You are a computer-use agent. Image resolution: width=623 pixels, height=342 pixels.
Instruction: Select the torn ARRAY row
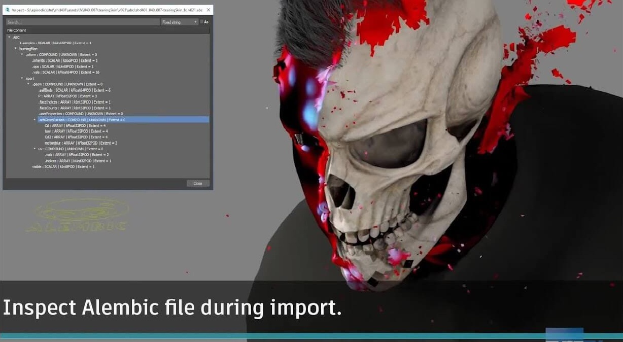[76, 131]
